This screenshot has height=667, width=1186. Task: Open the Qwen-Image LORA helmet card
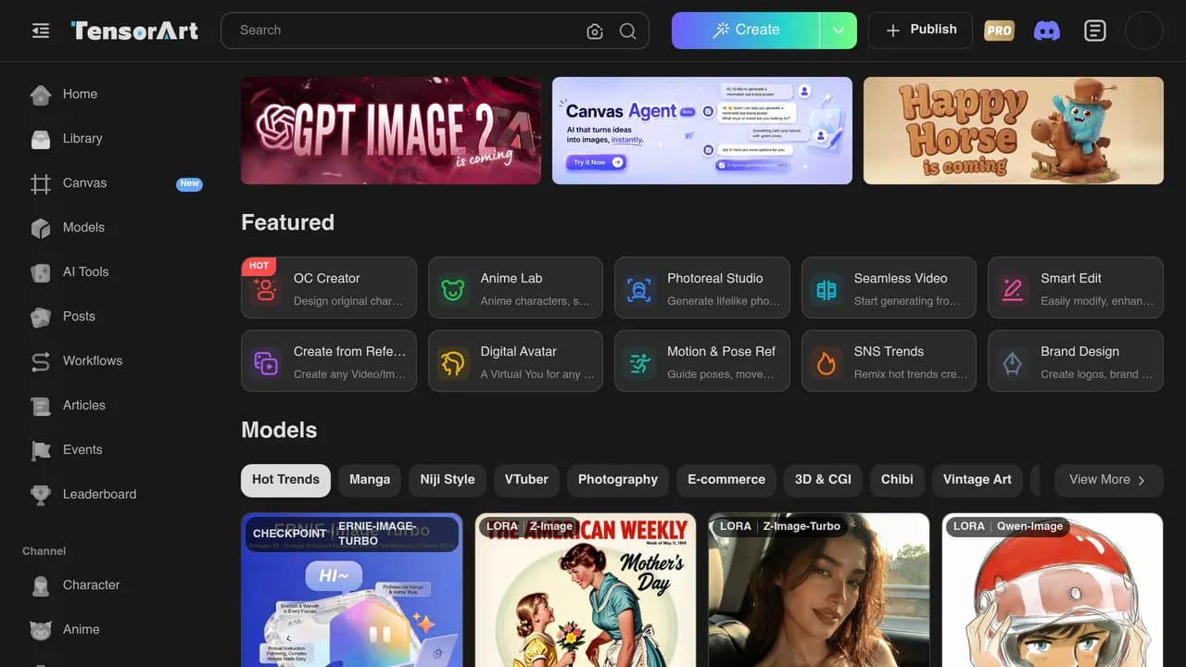pos(1053,590)
